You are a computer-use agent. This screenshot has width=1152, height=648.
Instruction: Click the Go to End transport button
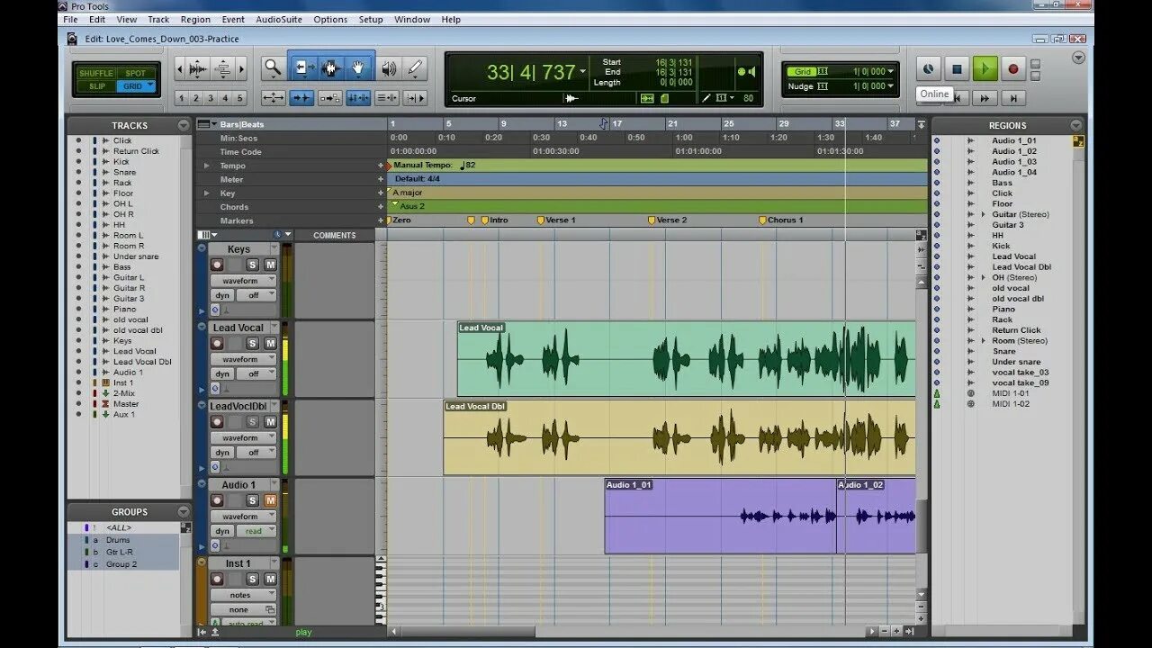[x=1013, y=98]
